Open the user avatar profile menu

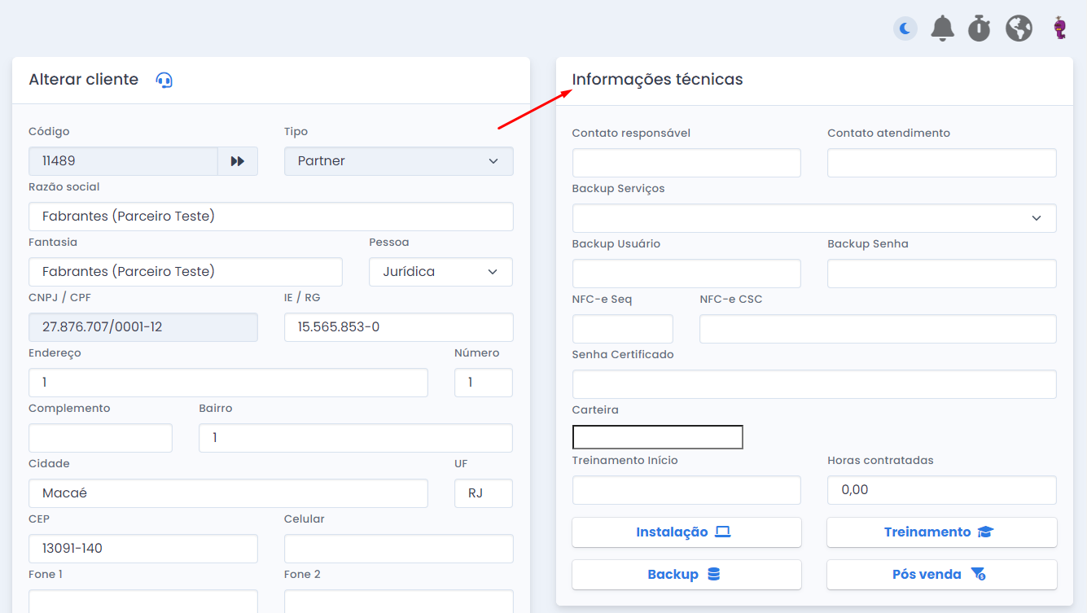(x=1059, y=28)
